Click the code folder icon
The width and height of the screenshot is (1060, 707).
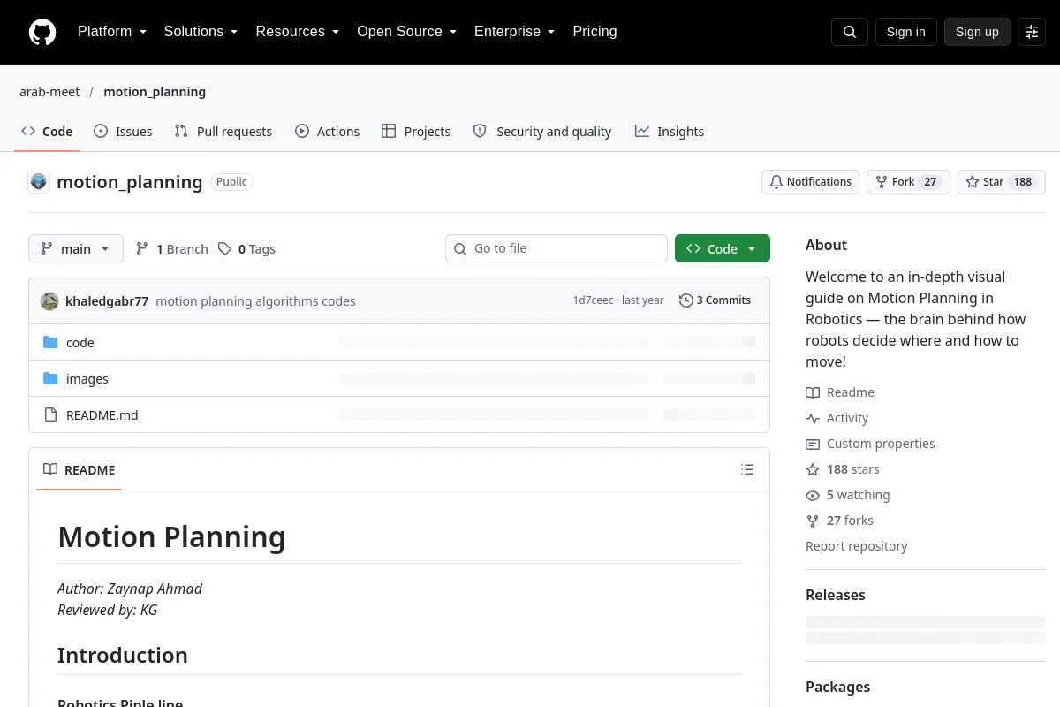[50, 343]
